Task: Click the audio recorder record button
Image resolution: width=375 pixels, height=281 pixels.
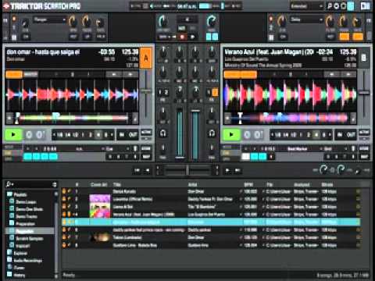Action: (182, 37)
